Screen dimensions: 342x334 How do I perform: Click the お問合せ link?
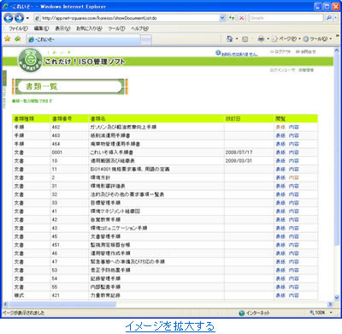tap(305, 52)
